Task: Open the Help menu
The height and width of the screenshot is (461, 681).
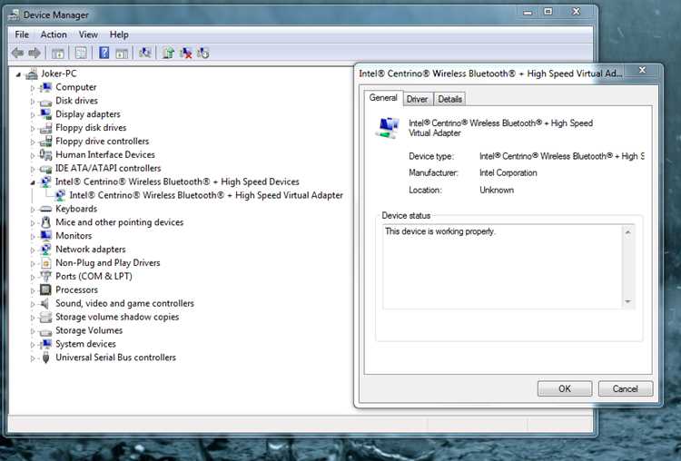Action: (x=119, y=34)
